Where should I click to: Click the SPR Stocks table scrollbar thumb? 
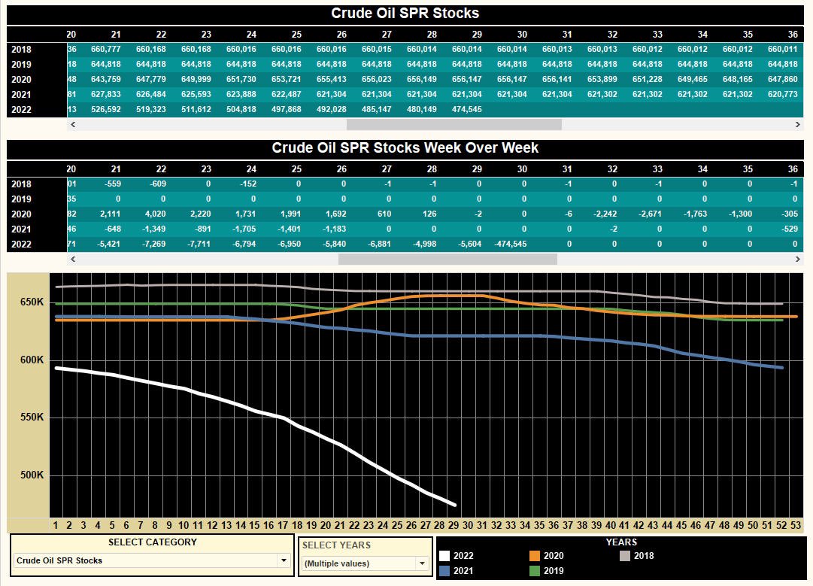click(x=454, y=124)
